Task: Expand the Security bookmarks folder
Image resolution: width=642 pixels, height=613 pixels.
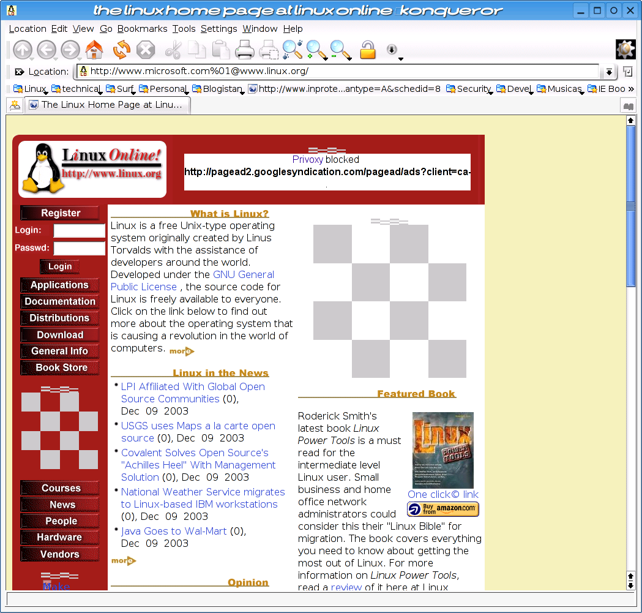Action: coord(469,89)
